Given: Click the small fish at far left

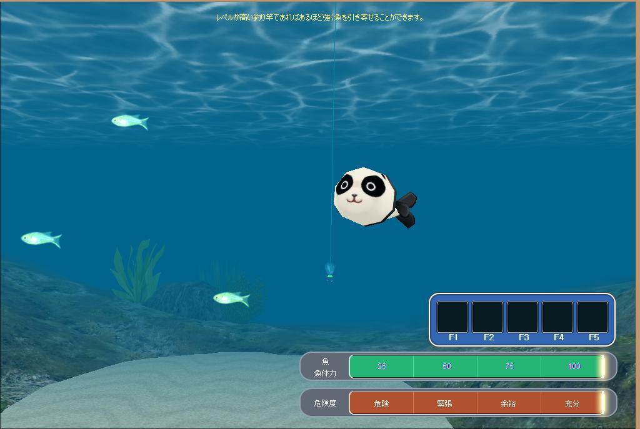Looking at the screenshot, I should (41, 239).
